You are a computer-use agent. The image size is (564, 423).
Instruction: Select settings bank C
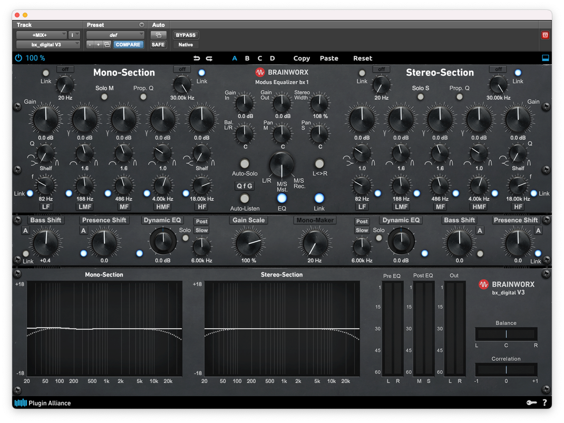coord(260,58)
